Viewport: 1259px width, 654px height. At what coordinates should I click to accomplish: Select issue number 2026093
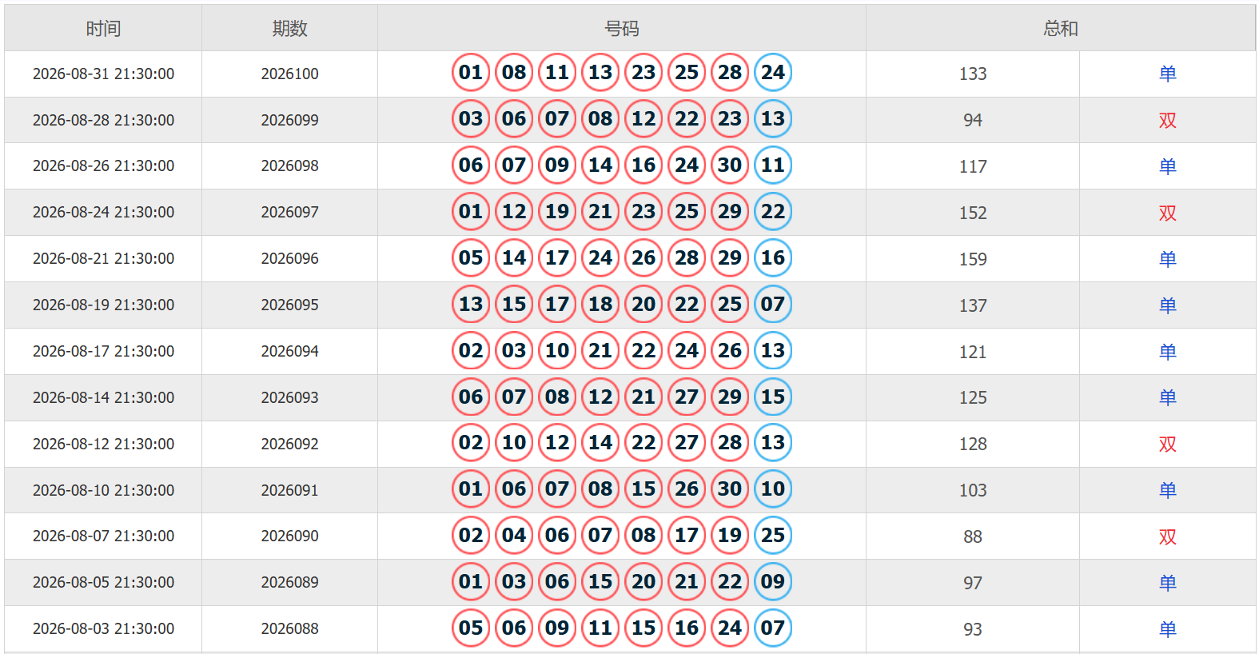(x=289, y=397)
